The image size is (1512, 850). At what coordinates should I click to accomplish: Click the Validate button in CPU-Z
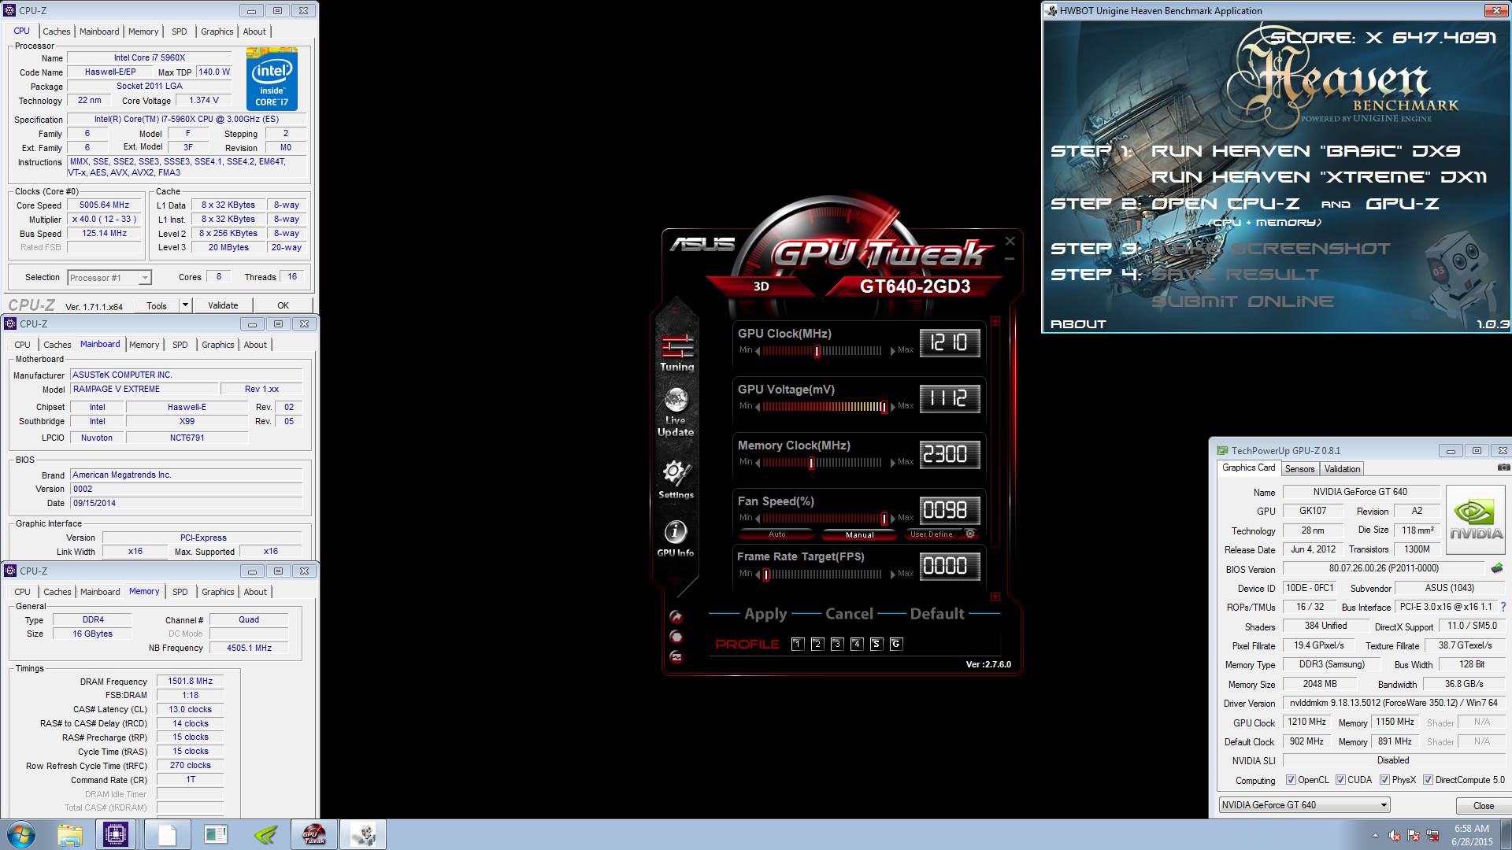click(x=223, y=305)
